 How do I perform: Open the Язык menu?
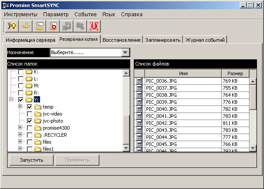(109, 15)
